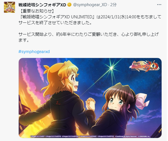Click the display name 戦姫絶唱シンフォギアXD

[42, 5]
